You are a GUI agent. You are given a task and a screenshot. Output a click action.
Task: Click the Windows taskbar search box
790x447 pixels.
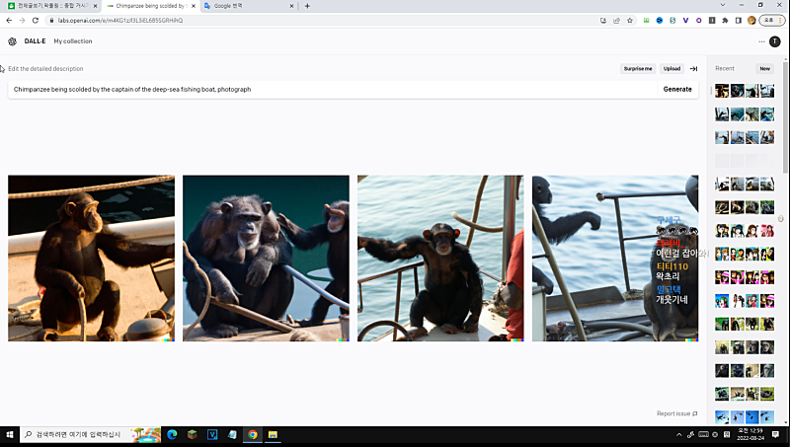click(91, 434)
